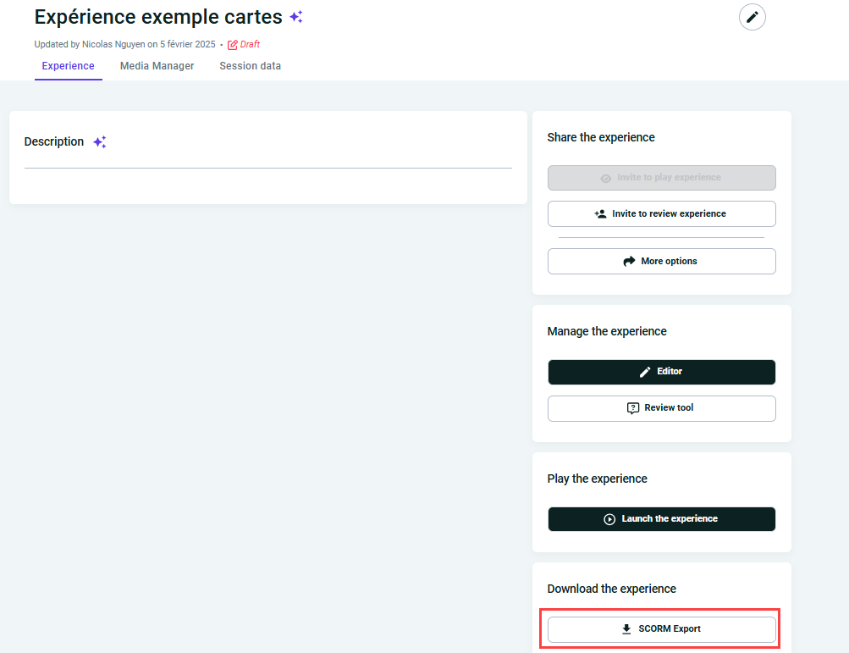Launch the experience
The height and width of the screenshot is (653, 849).
coord(662,519)
